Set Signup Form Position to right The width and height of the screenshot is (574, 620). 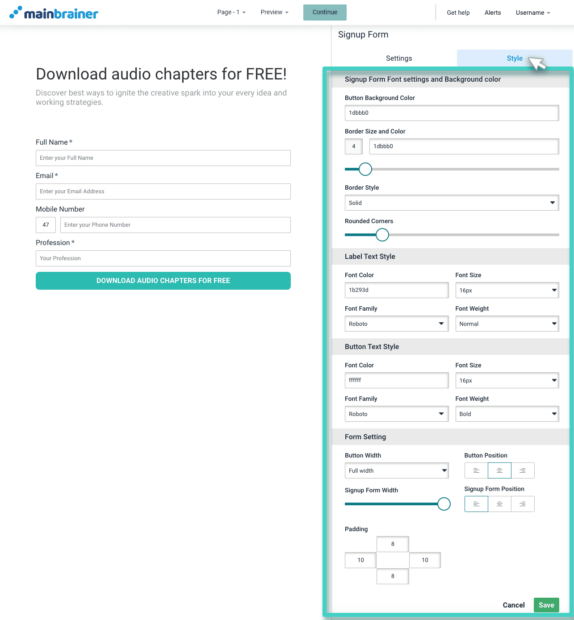click(523, 503)
